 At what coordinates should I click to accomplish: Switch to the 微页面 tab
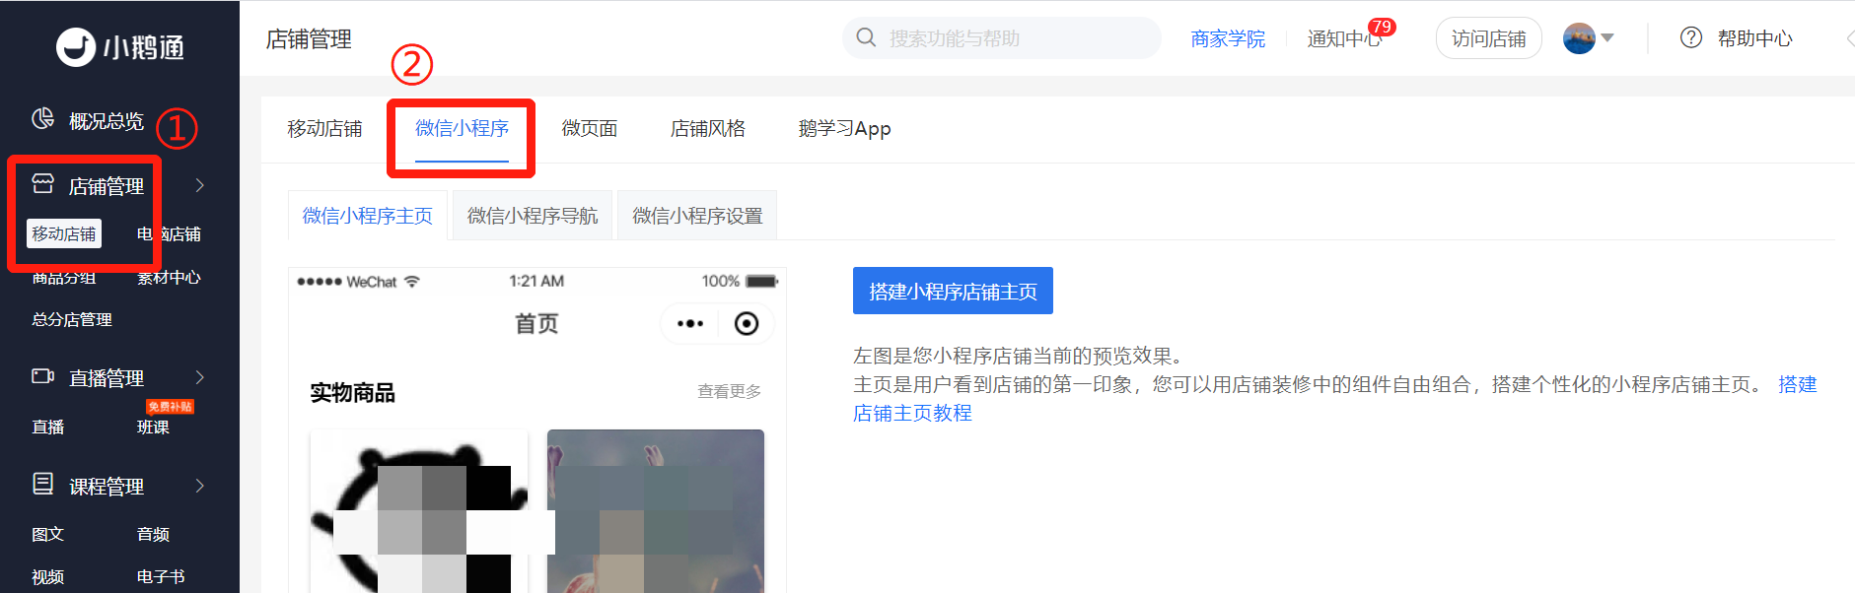[x=590, y=129]
